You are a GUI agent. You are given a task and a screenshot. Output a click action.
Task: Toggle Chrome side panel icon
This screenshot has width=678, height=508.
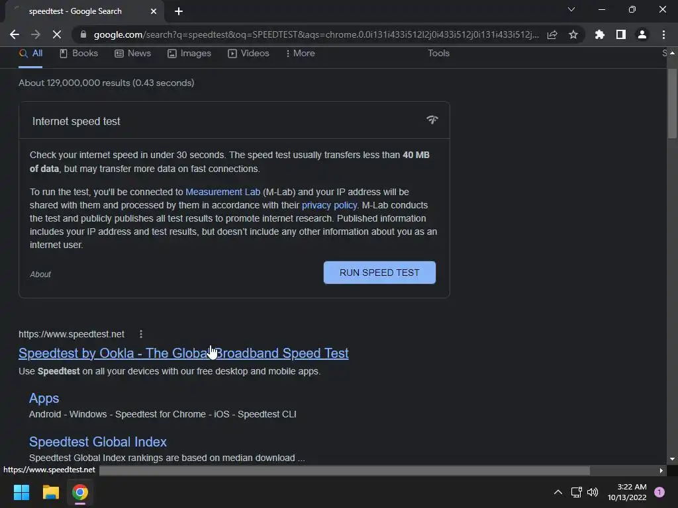point(621,34)
